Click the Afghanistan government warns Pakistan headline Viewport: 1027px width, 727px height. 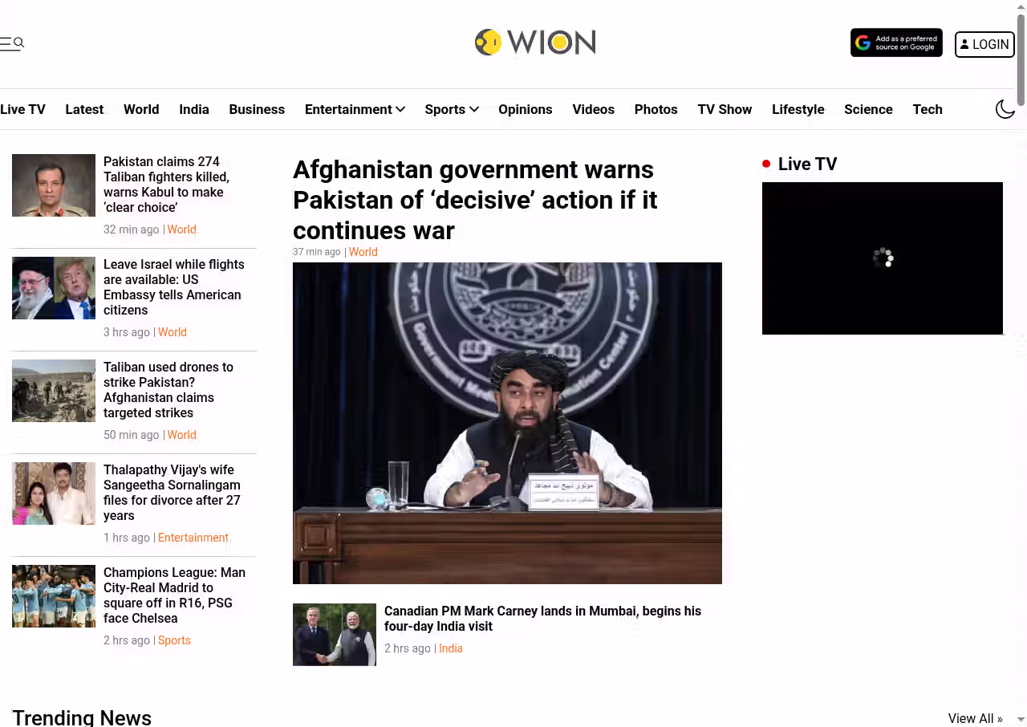(475, 200)
